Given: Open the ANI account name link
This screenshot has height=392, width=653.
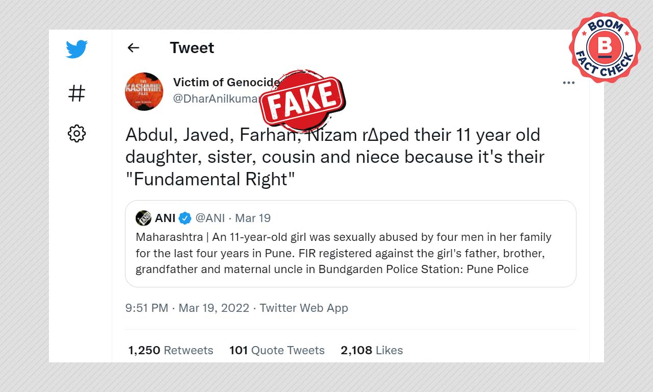Looking at the screenshot, I should pyautogui.click(x=165, y=218).
